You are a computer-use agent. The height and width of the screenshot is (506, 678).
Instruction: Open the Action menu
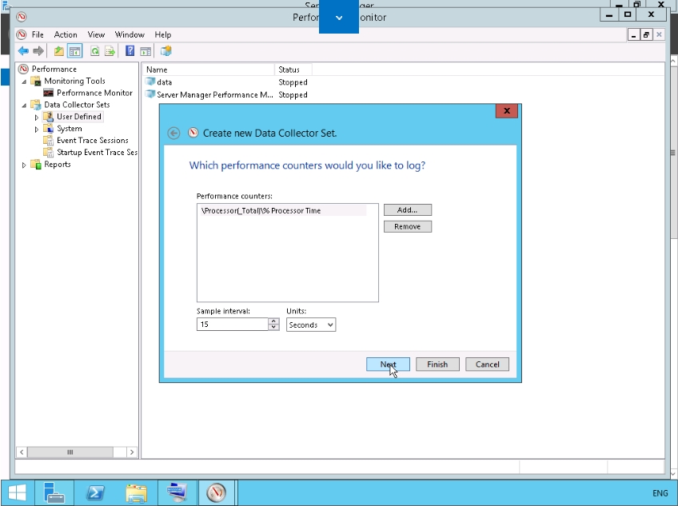66,35
